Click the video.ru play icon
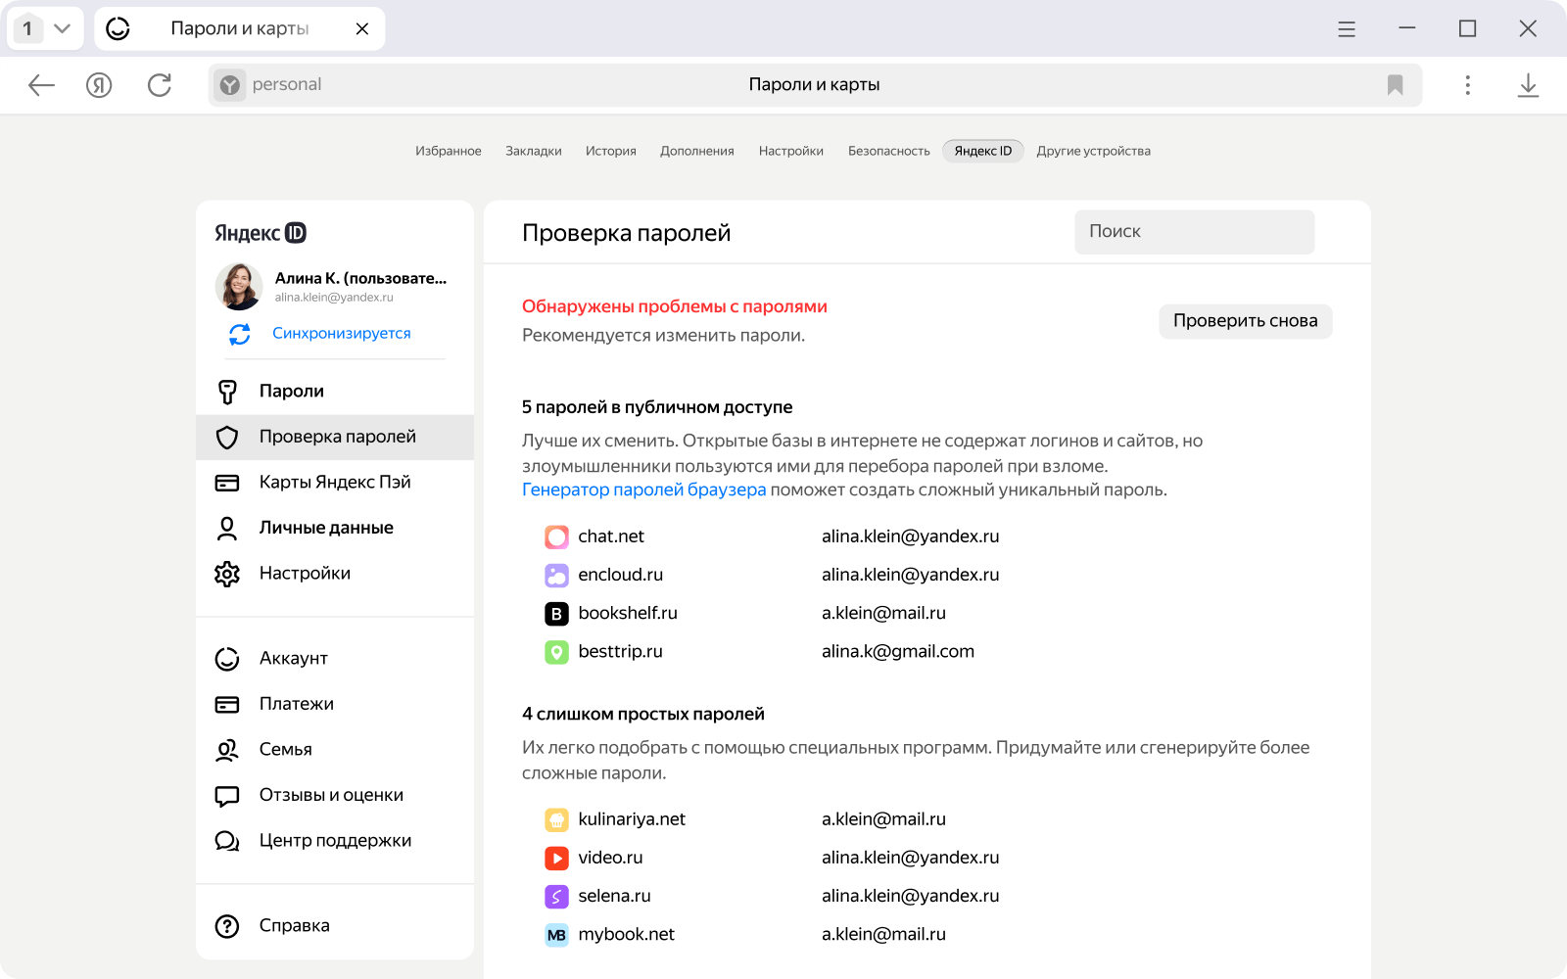Viewport: 1567px width, 979px height. (556, 859)
